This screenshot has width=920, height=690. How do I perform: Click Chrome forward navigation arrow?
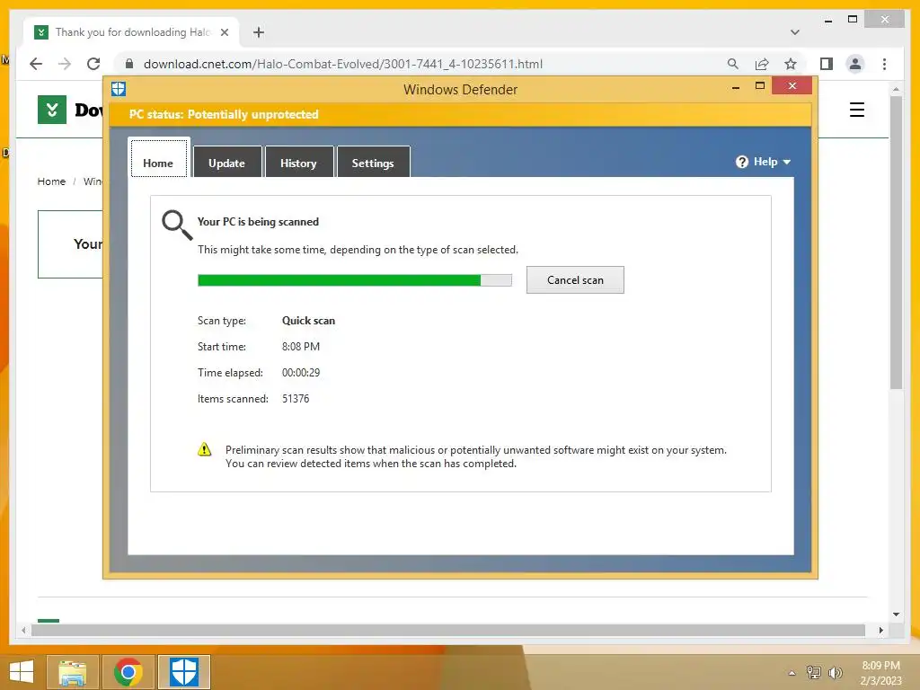pyautogui.click(x=65, y=64)
